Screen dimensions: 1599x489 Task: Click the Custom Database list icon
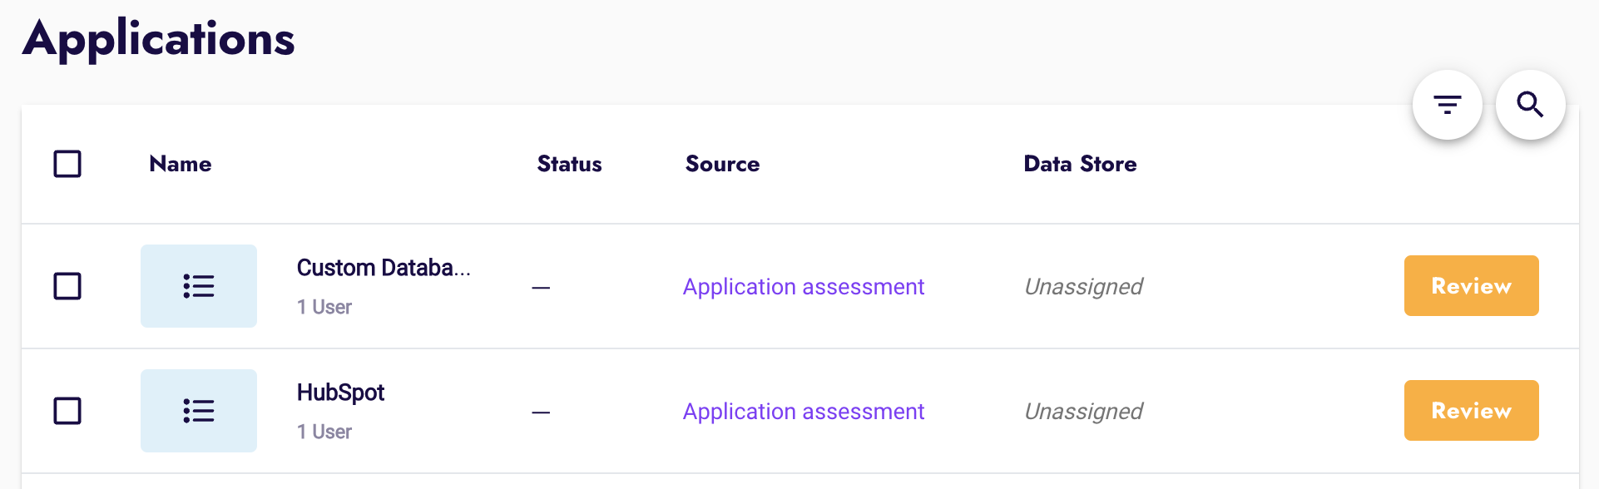coord(199,286)
